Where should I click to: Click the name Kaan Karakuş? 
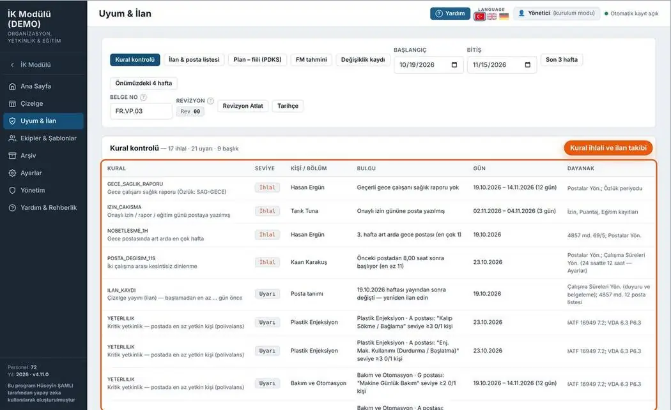tap(309, 262)
